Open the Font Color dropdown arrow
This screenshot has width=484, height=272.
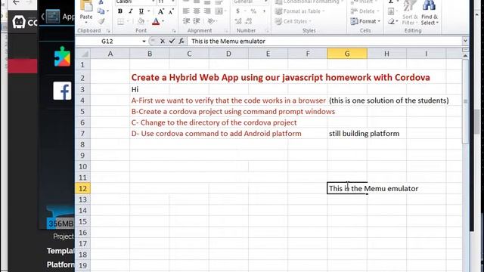[x=163, y=21]
